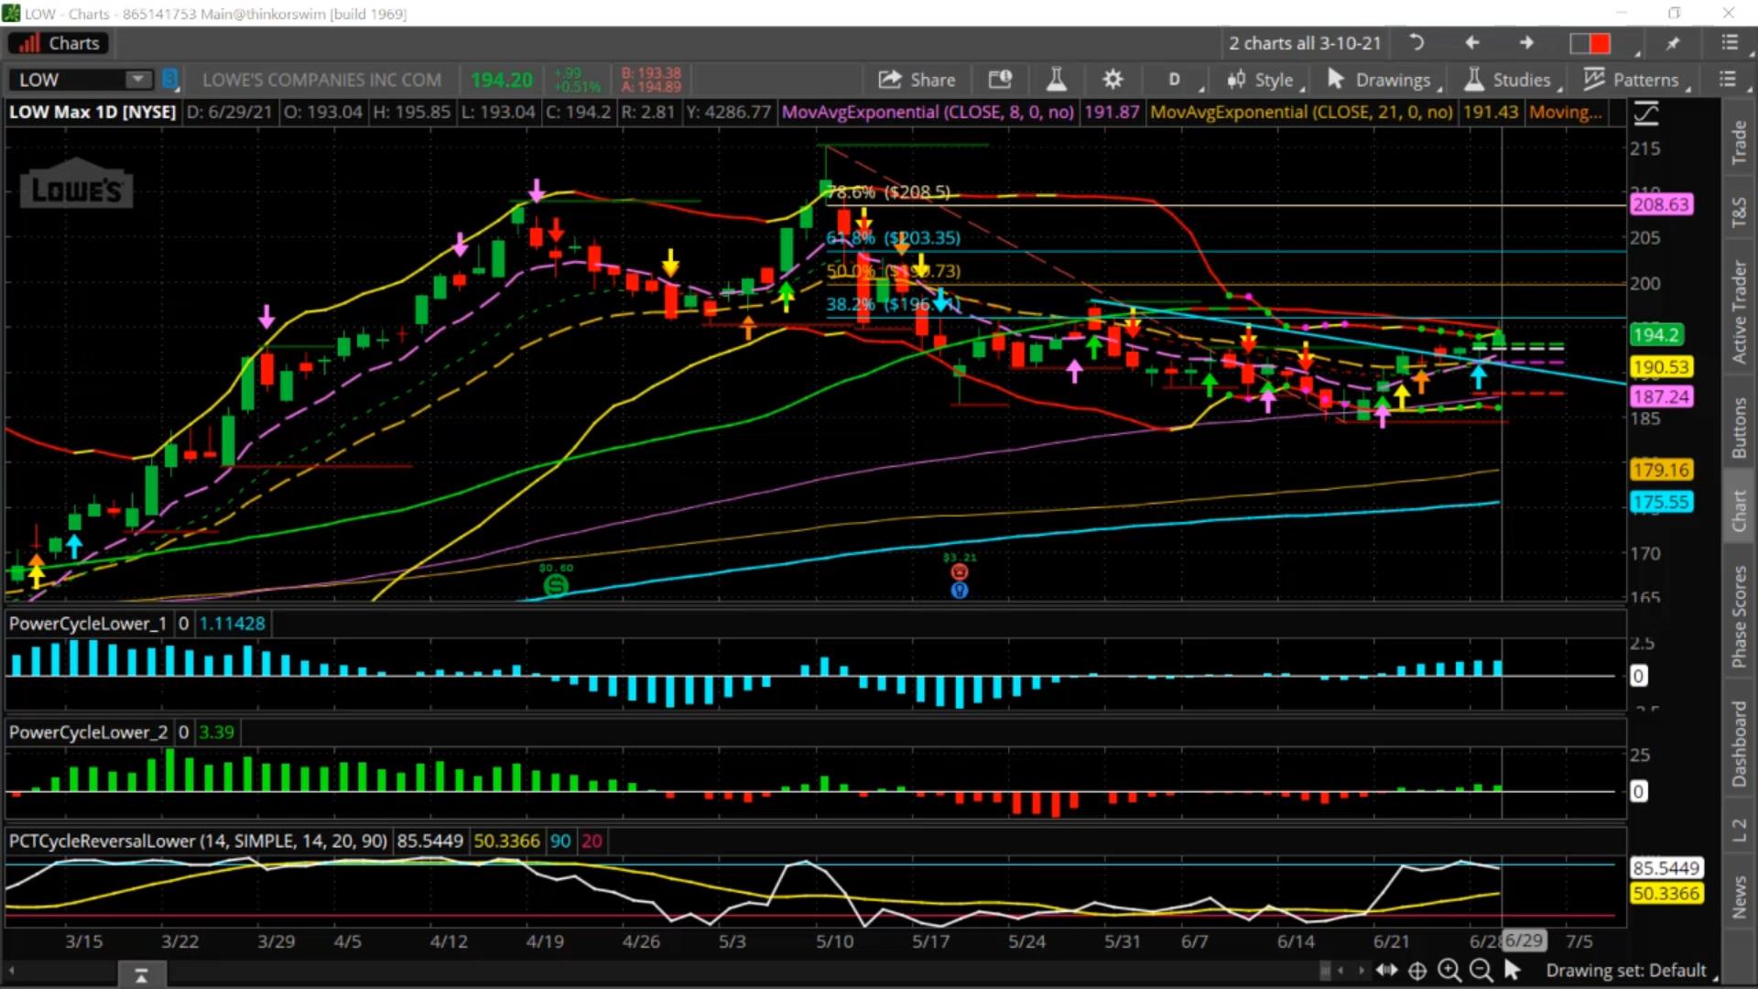The width and height of the screenshot is (1758, 989).
Task: Click the crosshair pan icon
Action: 1417,971
